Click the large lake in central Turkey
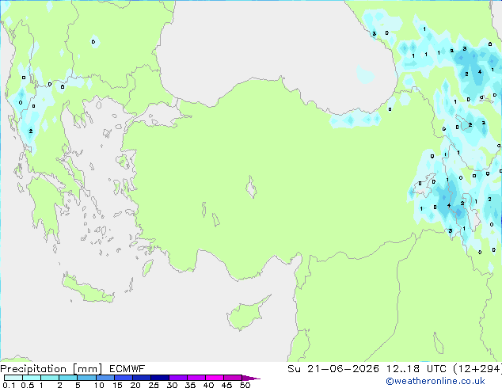This screenshot has width=502, height=388. click(x=251, y=187)
